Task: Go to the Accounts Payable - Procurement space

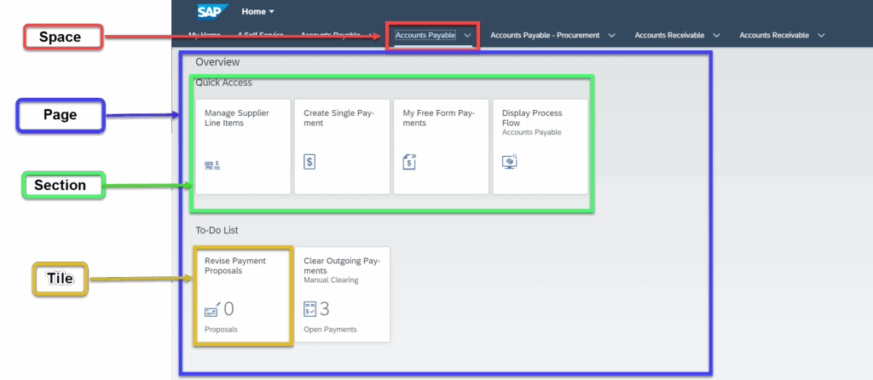Action: pos(545,36)
